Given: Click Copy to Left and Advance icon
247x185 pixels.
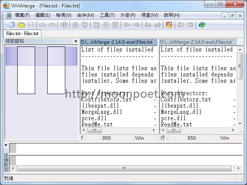Looking at the screenshot, I should click(x=158, y=25).
